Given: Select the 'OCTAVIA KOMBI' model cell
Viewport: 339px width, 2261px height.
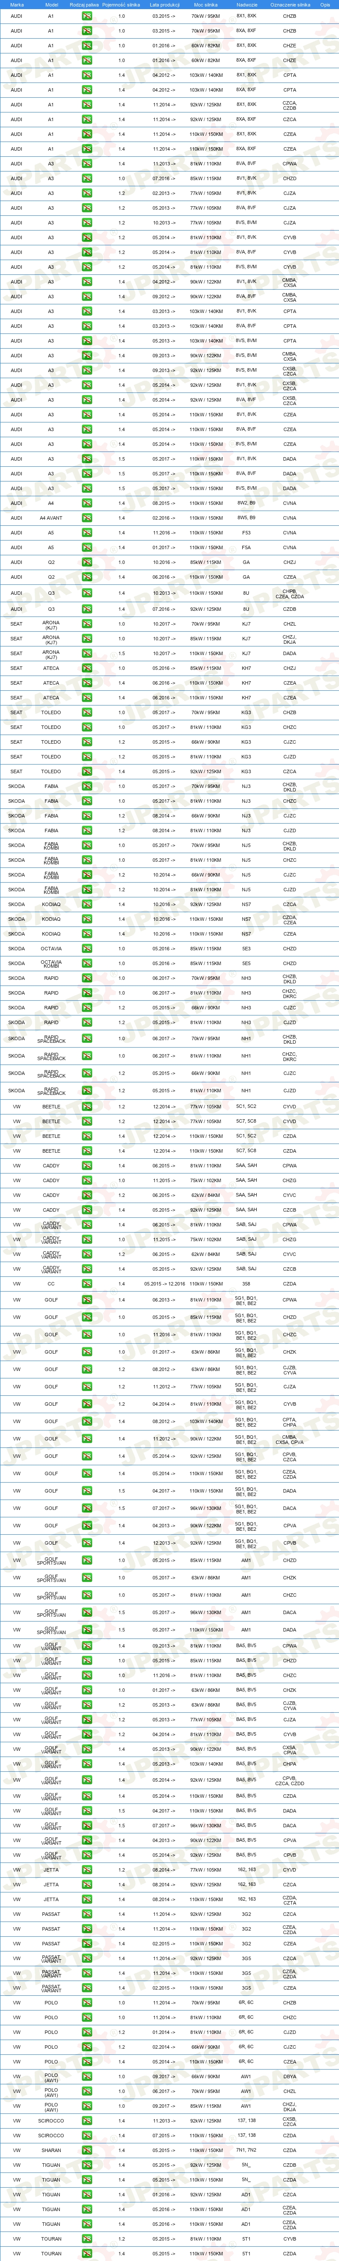Looking at the screenshot, I should (51, 964).
